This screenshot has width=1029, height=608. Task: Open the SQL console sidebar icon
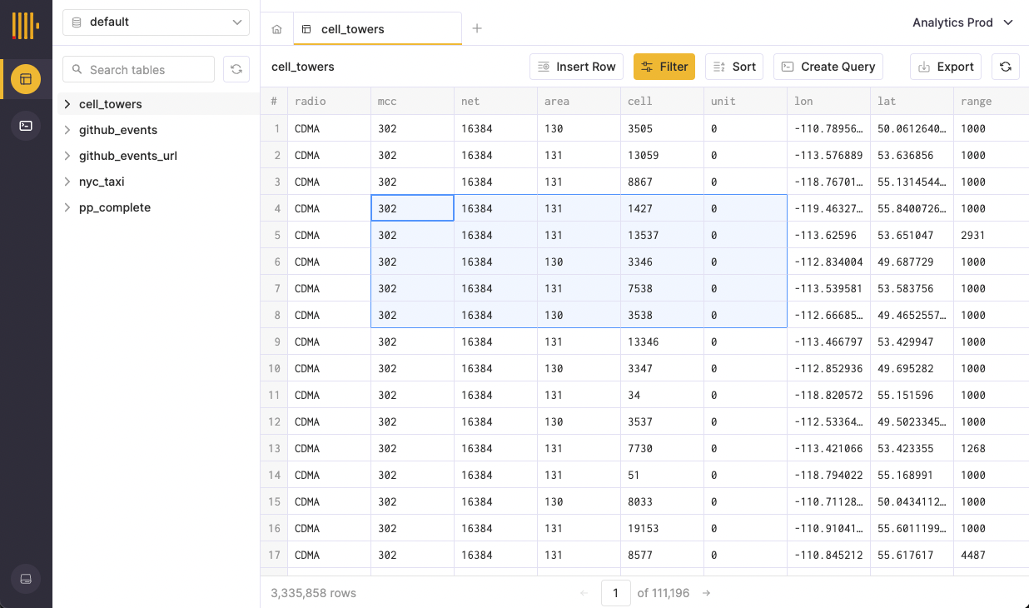click(26, 126)
